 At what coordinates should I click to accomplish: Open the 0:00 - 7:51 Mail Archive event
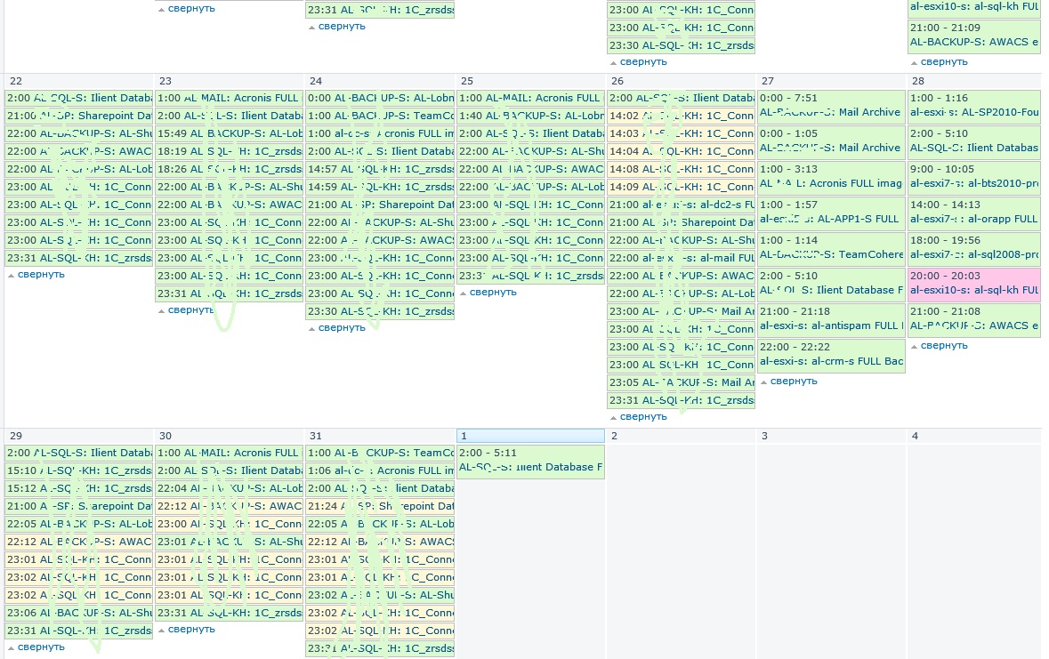pos(831,105)
